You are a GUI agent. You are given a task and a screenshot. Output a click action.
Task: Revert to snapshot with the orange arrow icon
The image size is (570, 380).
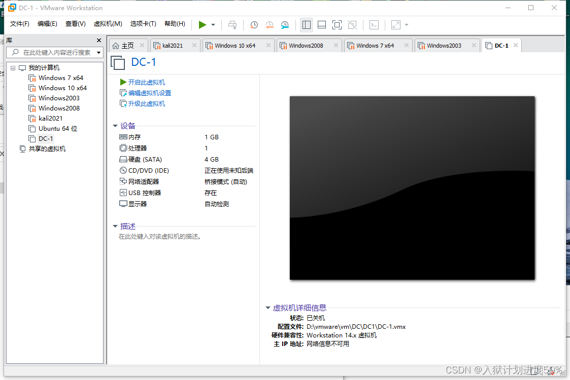click(269, 24)
